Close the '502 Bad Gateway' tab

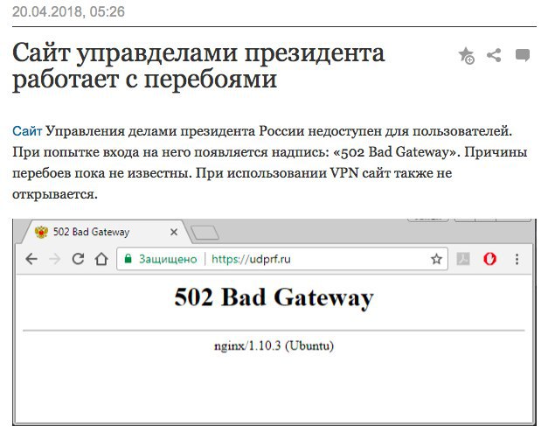pyautogui.click(x=174, y=232)
